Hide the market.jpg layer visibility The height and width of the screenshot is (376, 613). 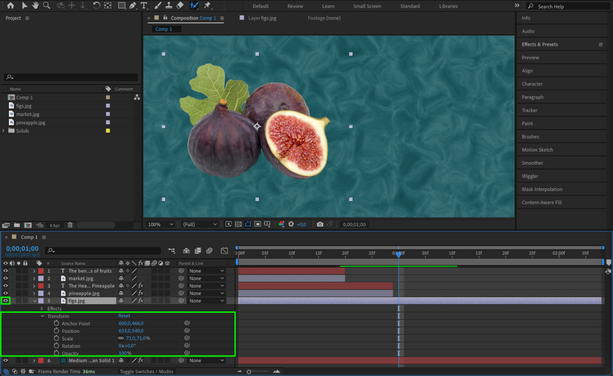coord(6,278)
